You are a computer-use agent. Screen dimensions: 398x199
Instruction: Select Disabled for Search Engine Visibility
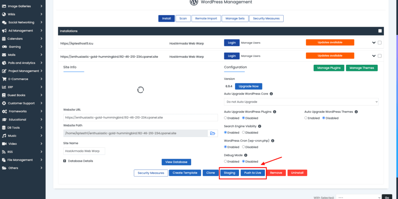[x=243, y=132]
